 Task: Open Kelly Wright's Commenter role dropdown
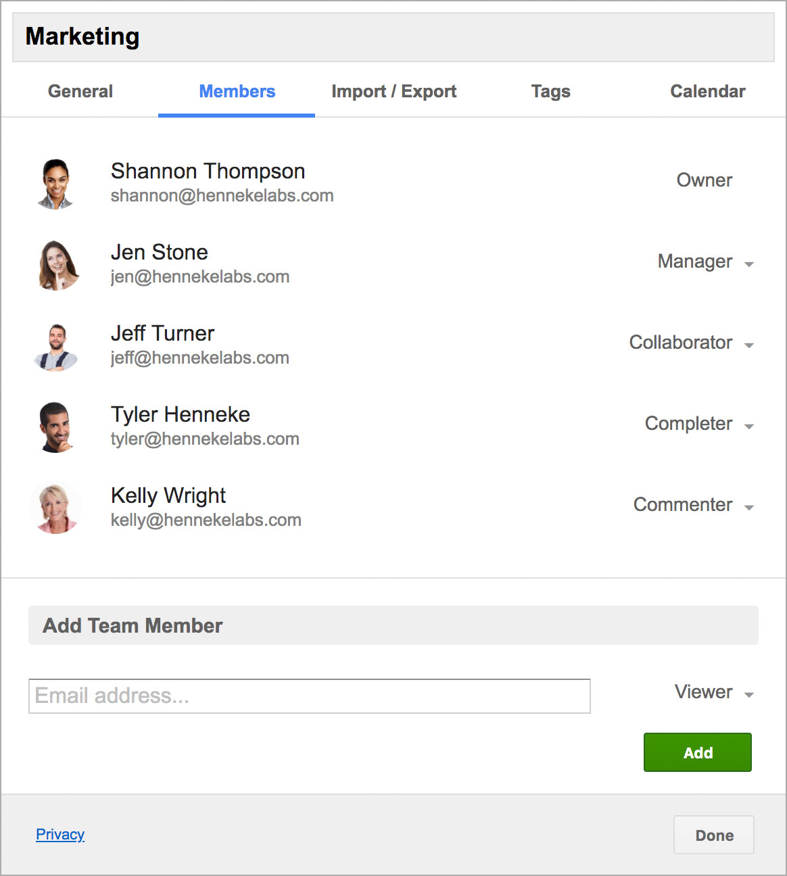693,506
